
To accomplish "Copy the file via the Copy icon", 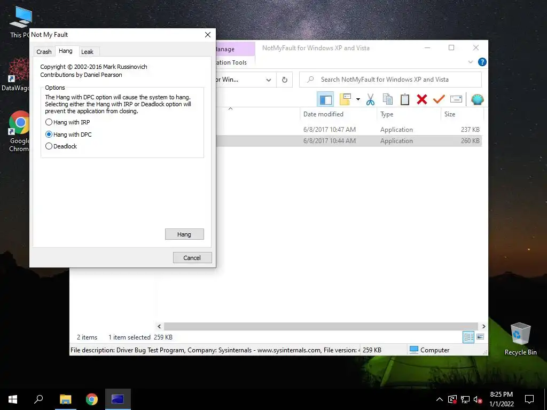I will tap(388, 99).
